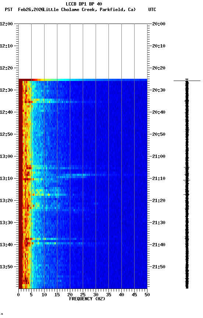Click the '21:00' UTC time label
Image resolution: width=203 pixels, height=318 pixels.
(x=159, y=156)
